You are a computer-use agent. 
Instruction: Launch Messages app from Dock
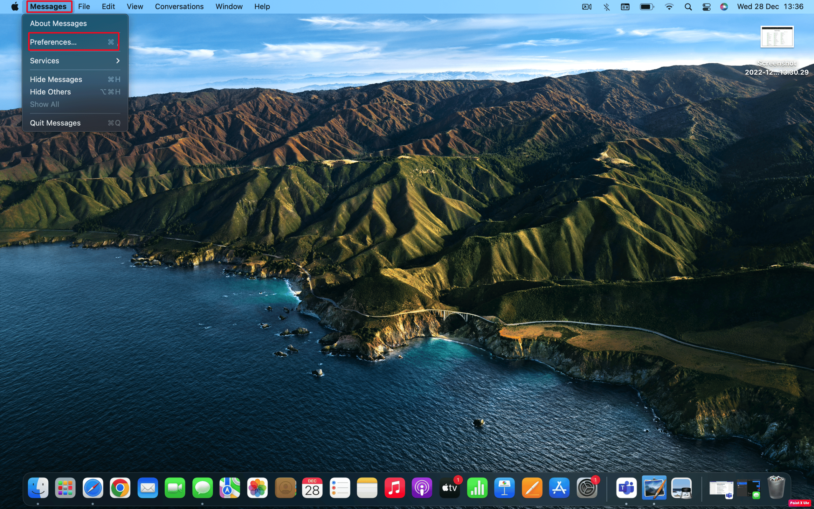pos(202,488)
